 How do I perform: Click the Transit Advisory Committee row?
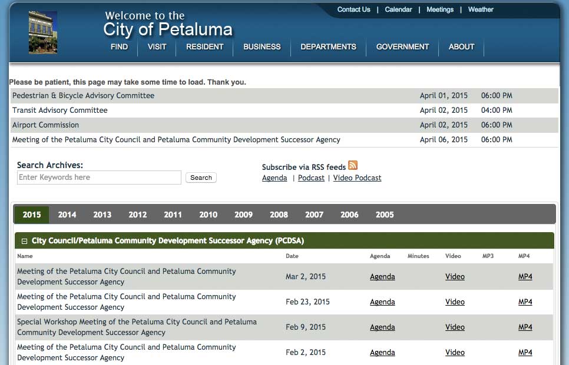tap(284, 110)
